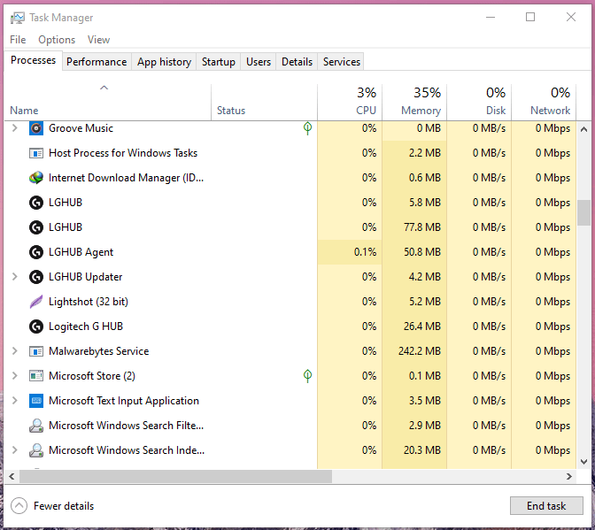
Task: Click the Groove Music app icon
Action: [36, 128]
